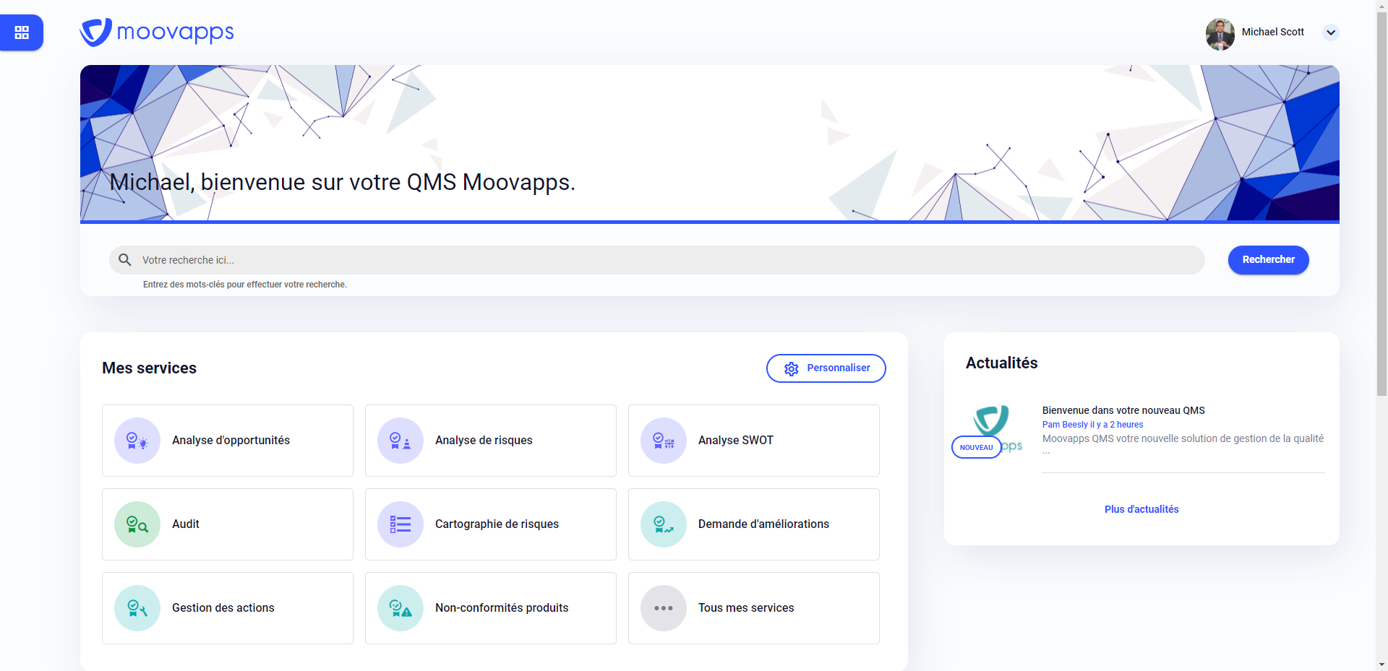Open the Plus d'actualités link
This screenshot has width=1388, height=671.
1141,509
